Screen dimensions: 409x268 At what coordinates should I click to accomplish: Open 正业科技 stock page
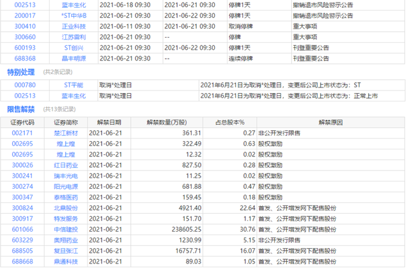coord(74,26)
